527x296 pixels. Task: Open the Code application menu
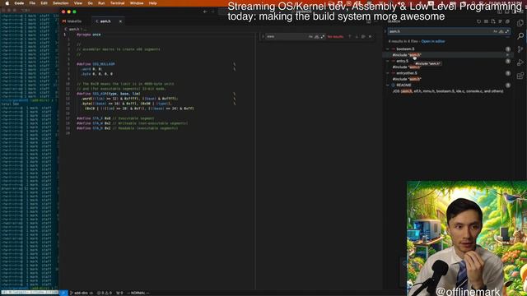(x=19, y=3)
